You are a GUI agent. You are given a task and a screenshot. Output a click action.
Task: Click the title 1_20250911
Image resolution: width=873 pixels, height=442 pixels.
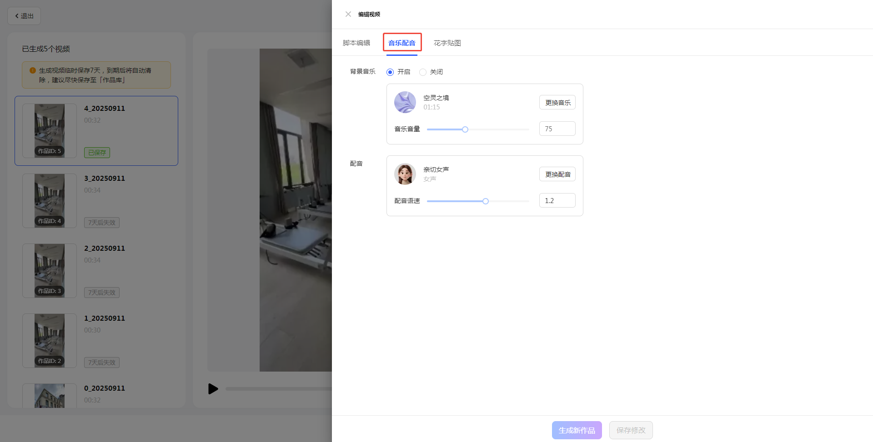click(105, 318)
